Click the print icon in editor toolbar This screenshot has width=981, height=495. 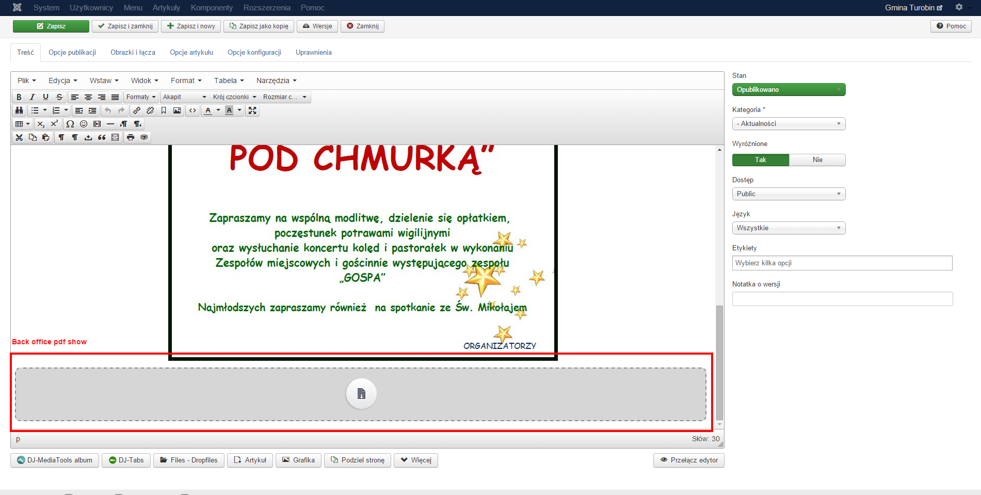click(x=131, y=137)
